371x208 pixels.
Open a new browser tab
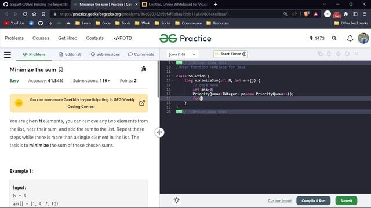click(216, 4)
